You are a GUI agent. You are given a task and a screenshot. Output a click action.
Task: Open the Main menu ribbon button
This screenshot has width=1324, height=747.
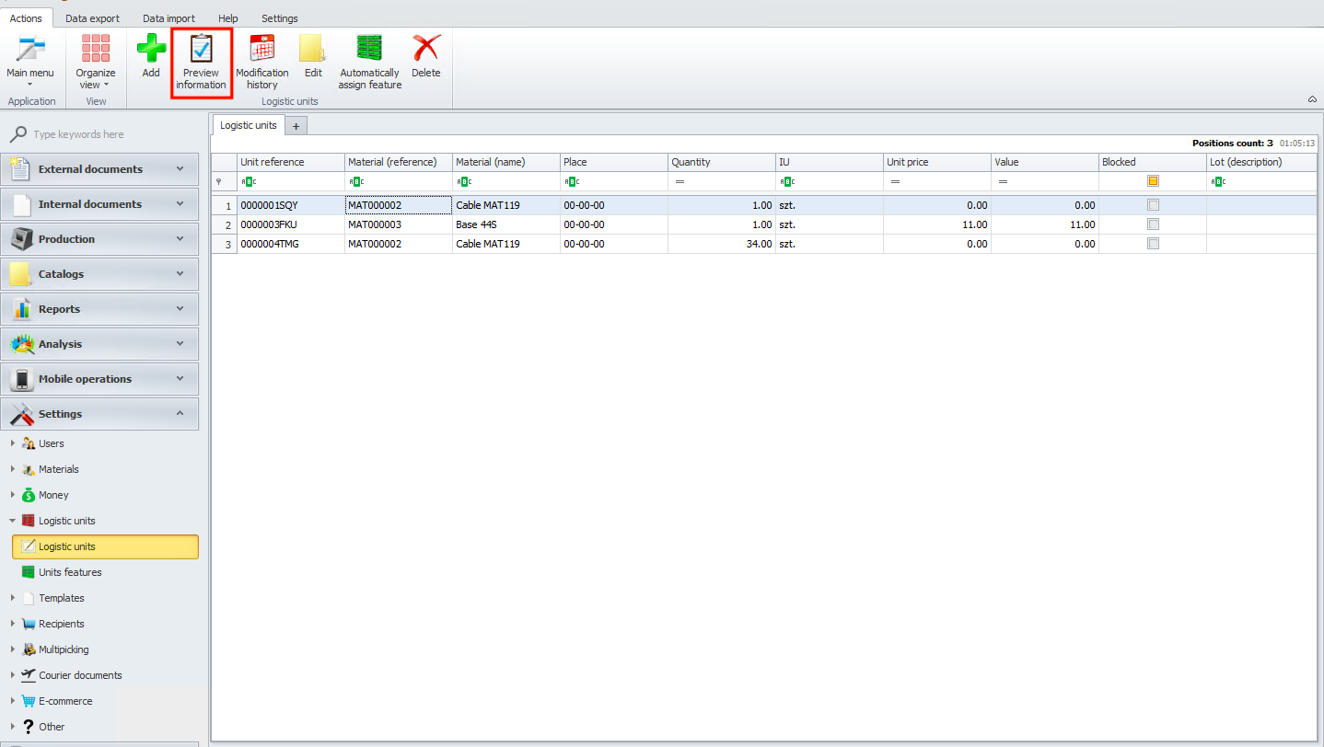[x=30, y=61]
